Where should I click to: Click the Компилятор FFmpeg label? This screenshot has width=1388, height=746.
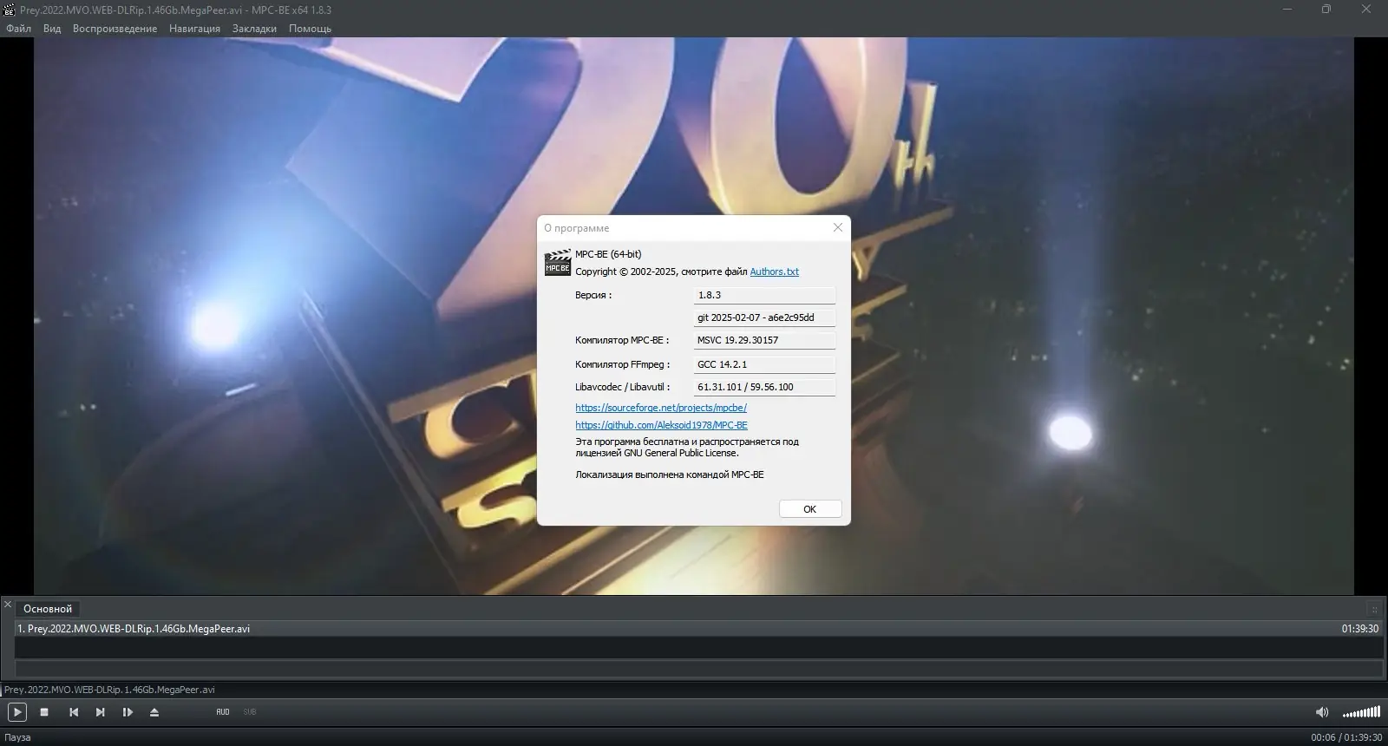pos(623,364)
